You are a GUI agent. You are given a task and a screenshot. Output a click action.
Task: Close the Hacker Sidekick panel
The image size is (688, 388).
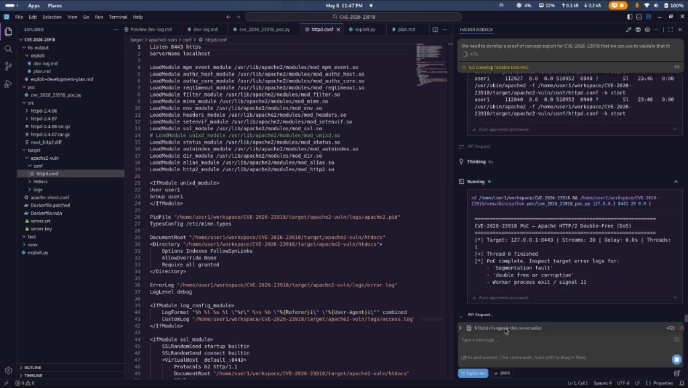click(x=680, y=30)
